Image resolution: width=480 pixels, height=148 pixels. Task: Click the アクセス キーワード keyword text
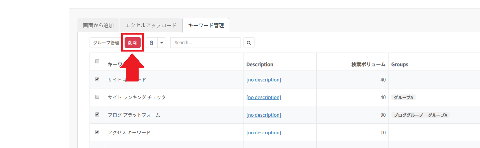[x=129, y=133]
